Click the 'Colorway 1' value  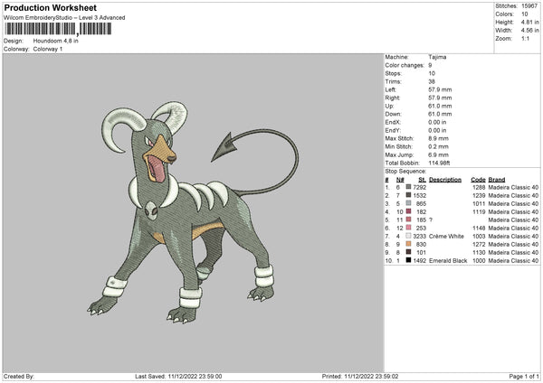(x=48, y=49)
